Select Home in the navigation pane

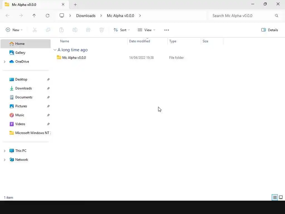click(26, 44)
